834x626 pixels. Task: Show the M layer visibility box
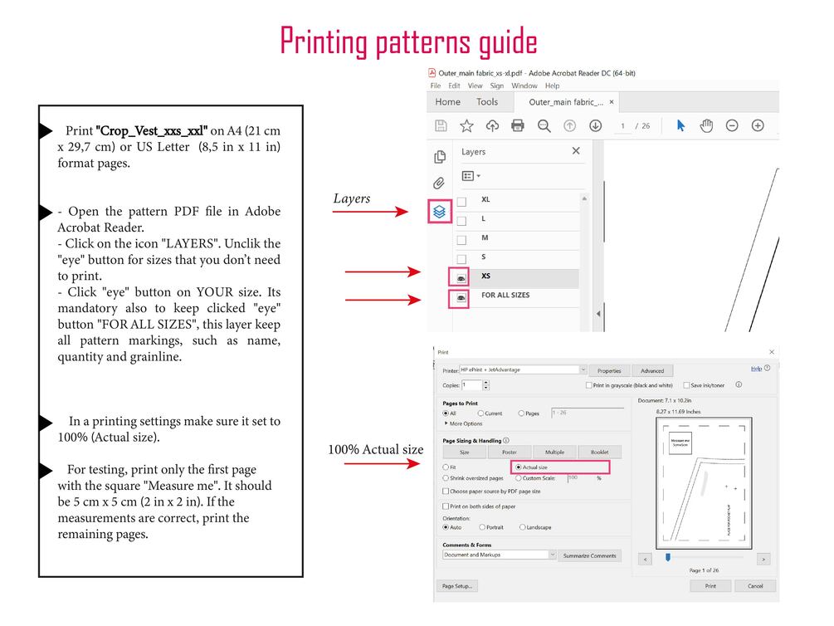(x=461, y=240)
